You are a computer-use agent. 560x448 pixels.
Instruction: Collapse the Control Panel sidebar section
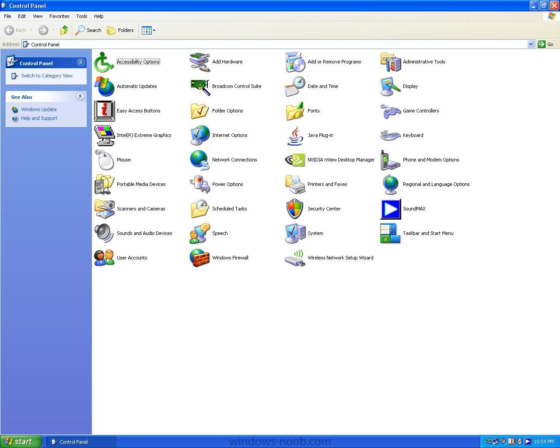(80, 63)
